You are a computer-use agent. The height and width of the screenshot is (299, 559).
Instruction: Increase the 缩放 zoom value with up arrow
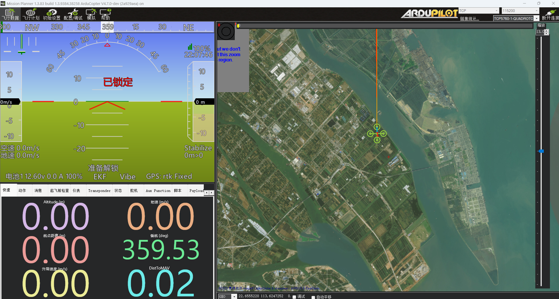(x=546, y=30)
